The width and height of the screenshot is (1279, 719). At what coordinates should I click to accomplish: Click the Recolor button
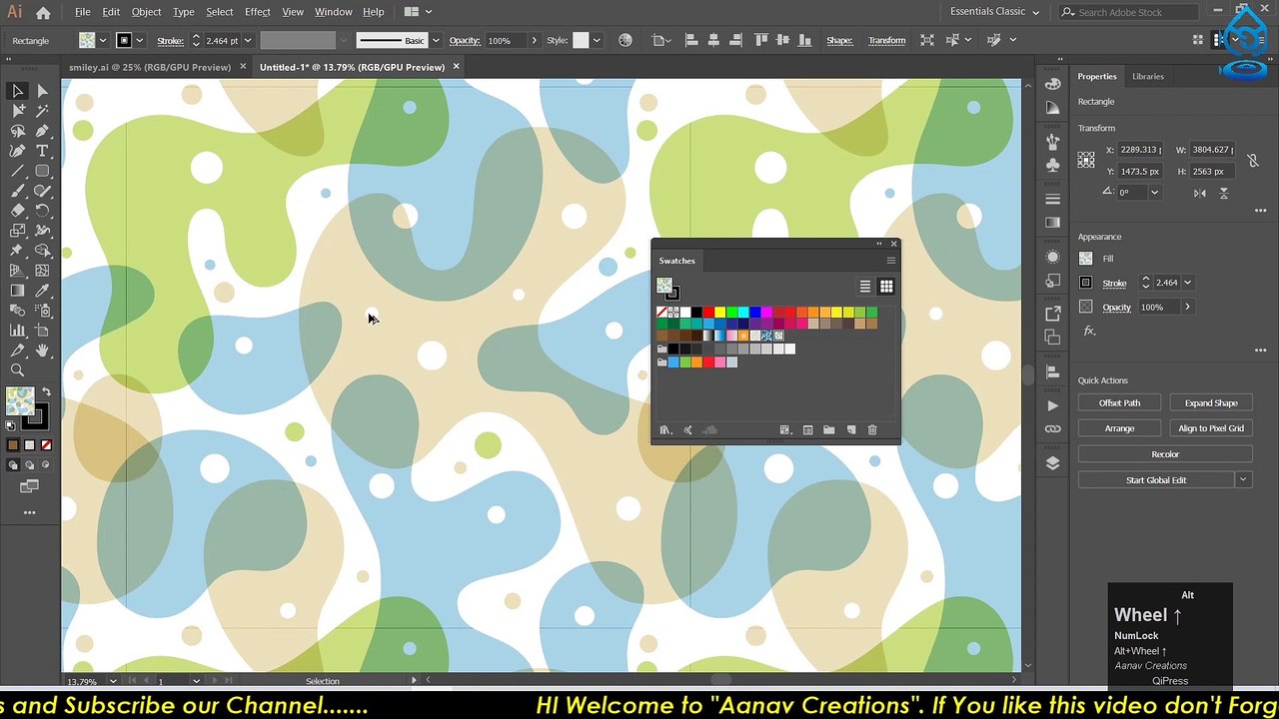1165,454
